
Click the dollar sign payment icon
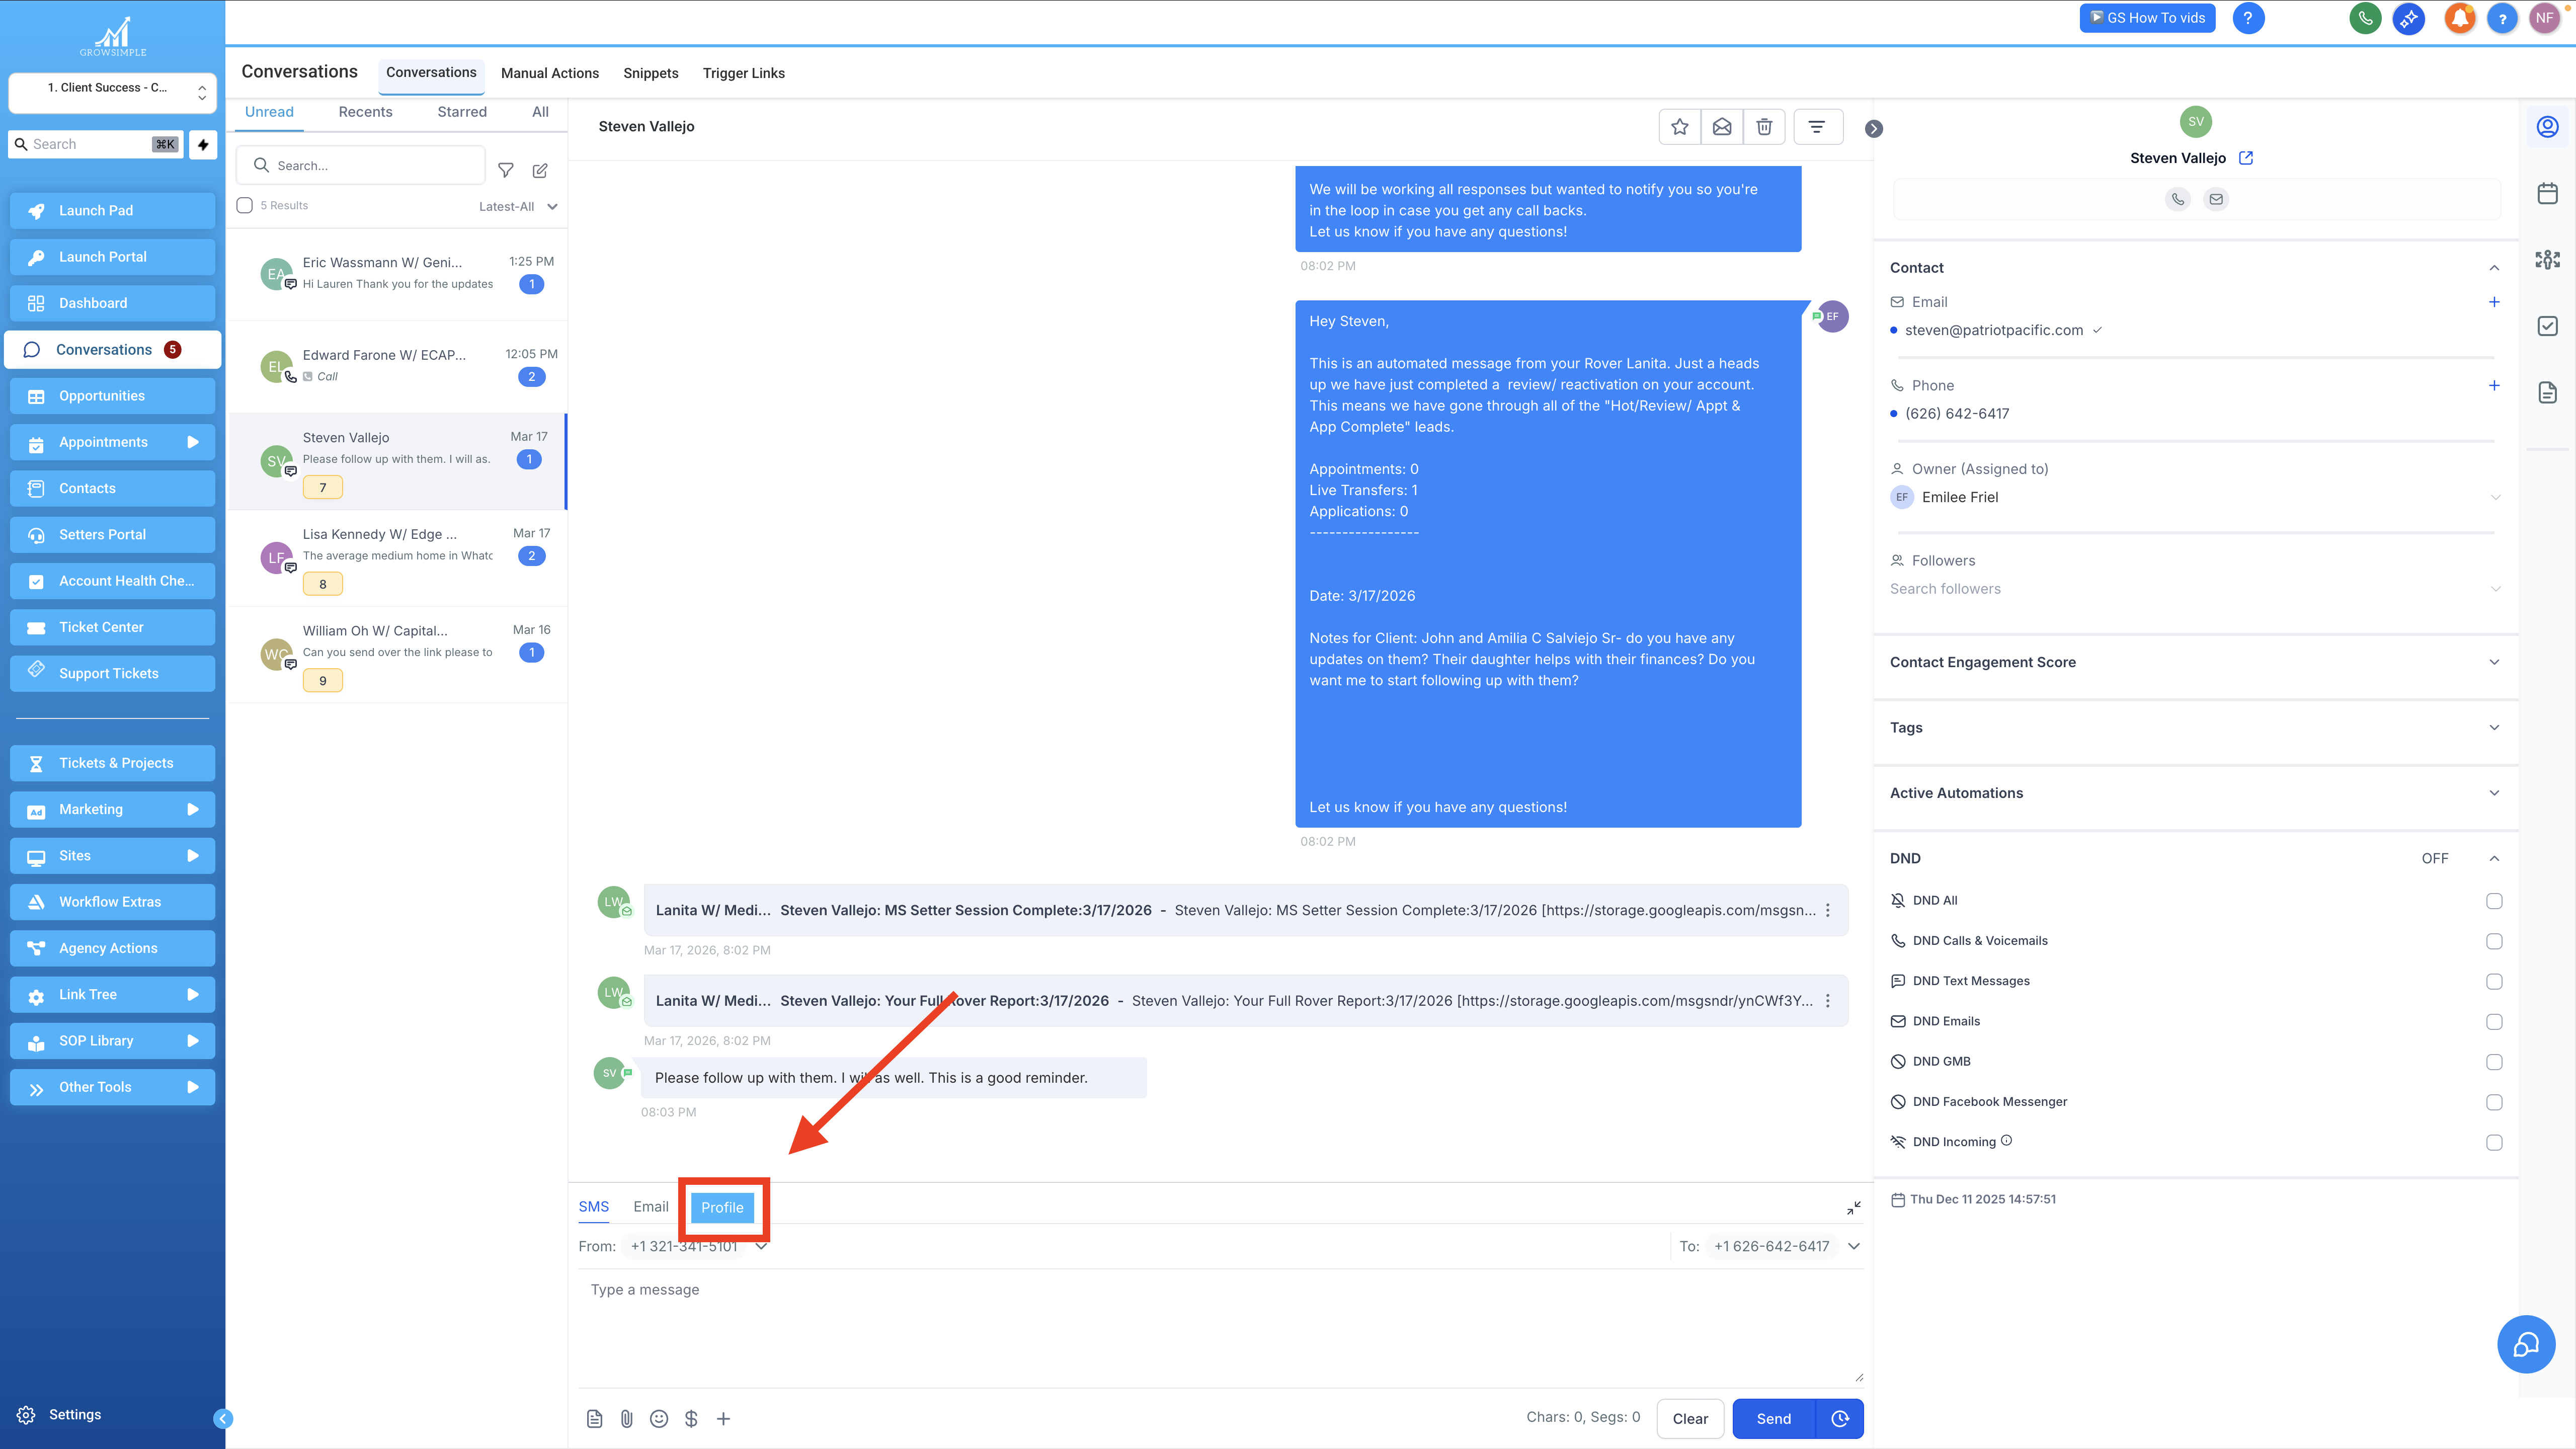691,1418
